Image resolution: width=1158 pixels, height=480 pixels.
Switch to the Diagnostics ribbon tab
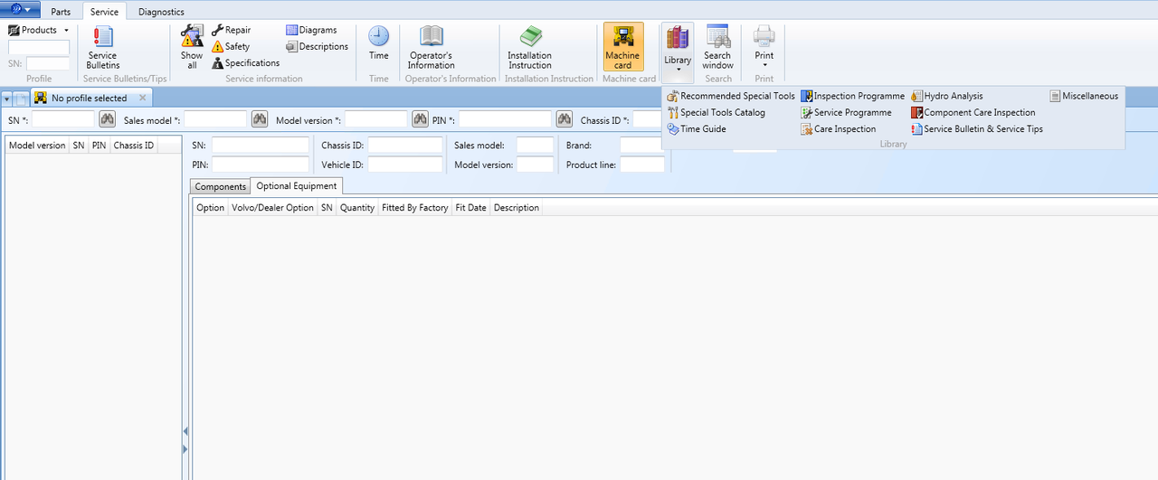(x=161, y=12)
